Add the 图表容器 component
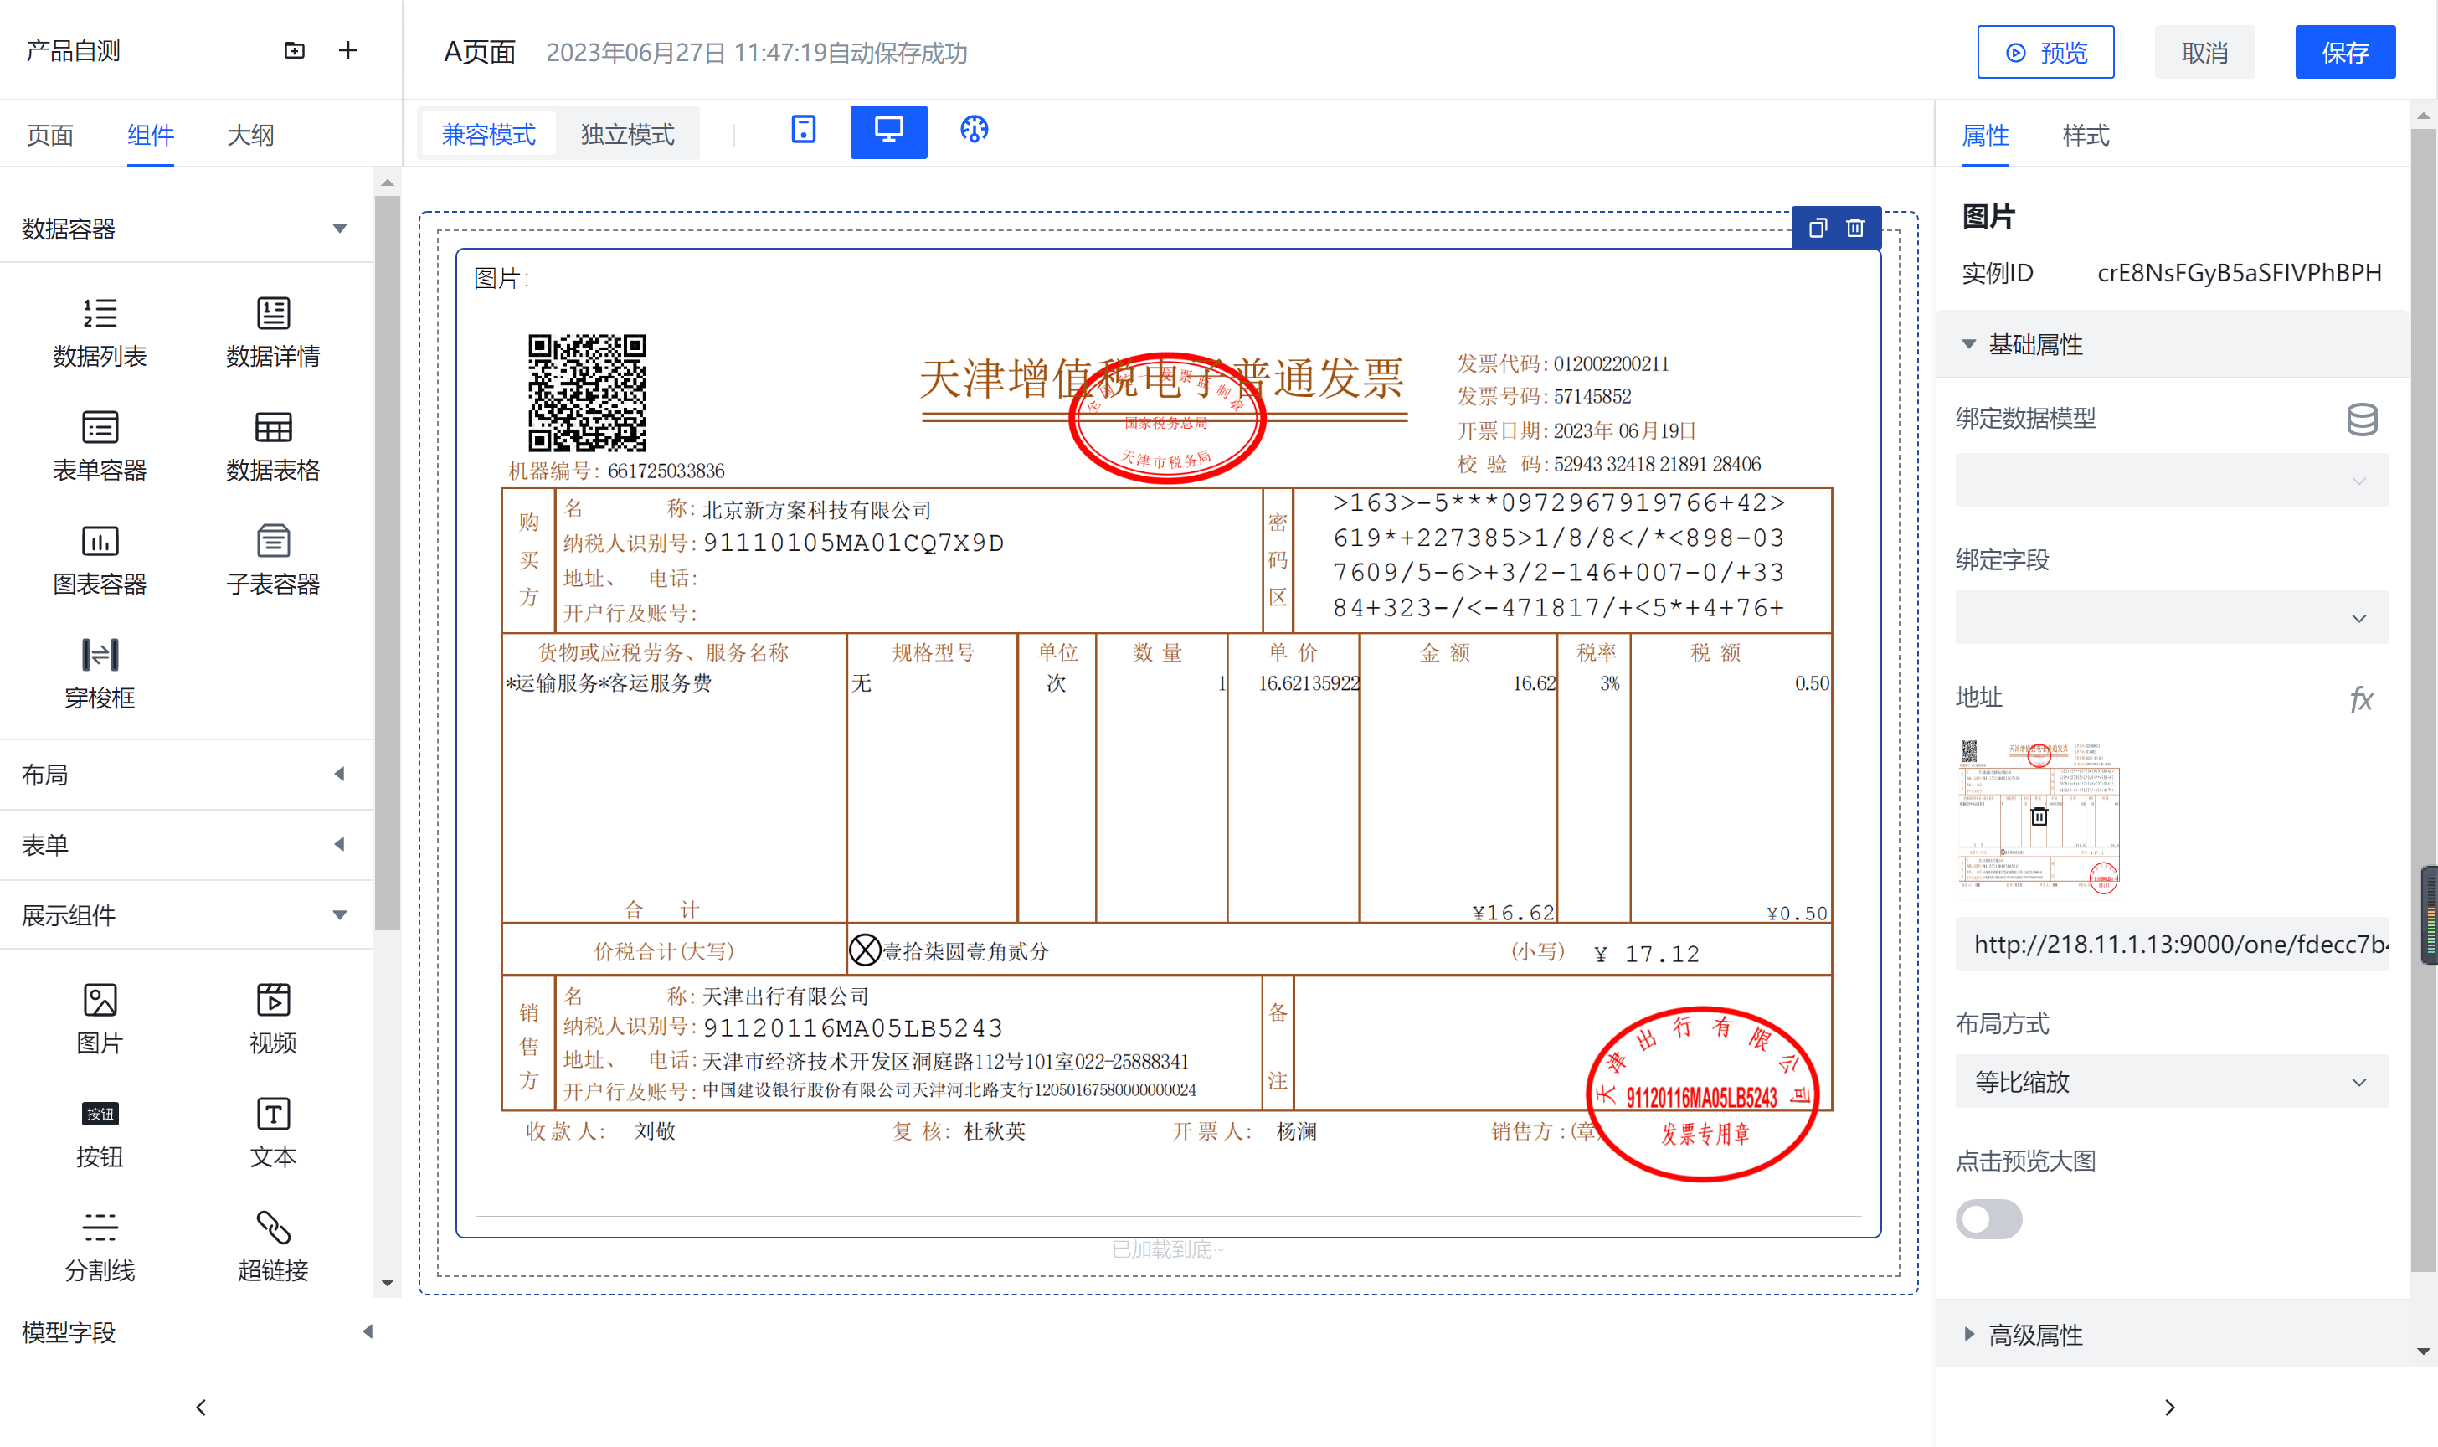This screenshot has height=1447, width=2438. (100, 561)
